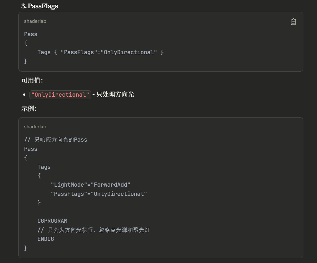Click the final closing brace of example block

(26, 248)
